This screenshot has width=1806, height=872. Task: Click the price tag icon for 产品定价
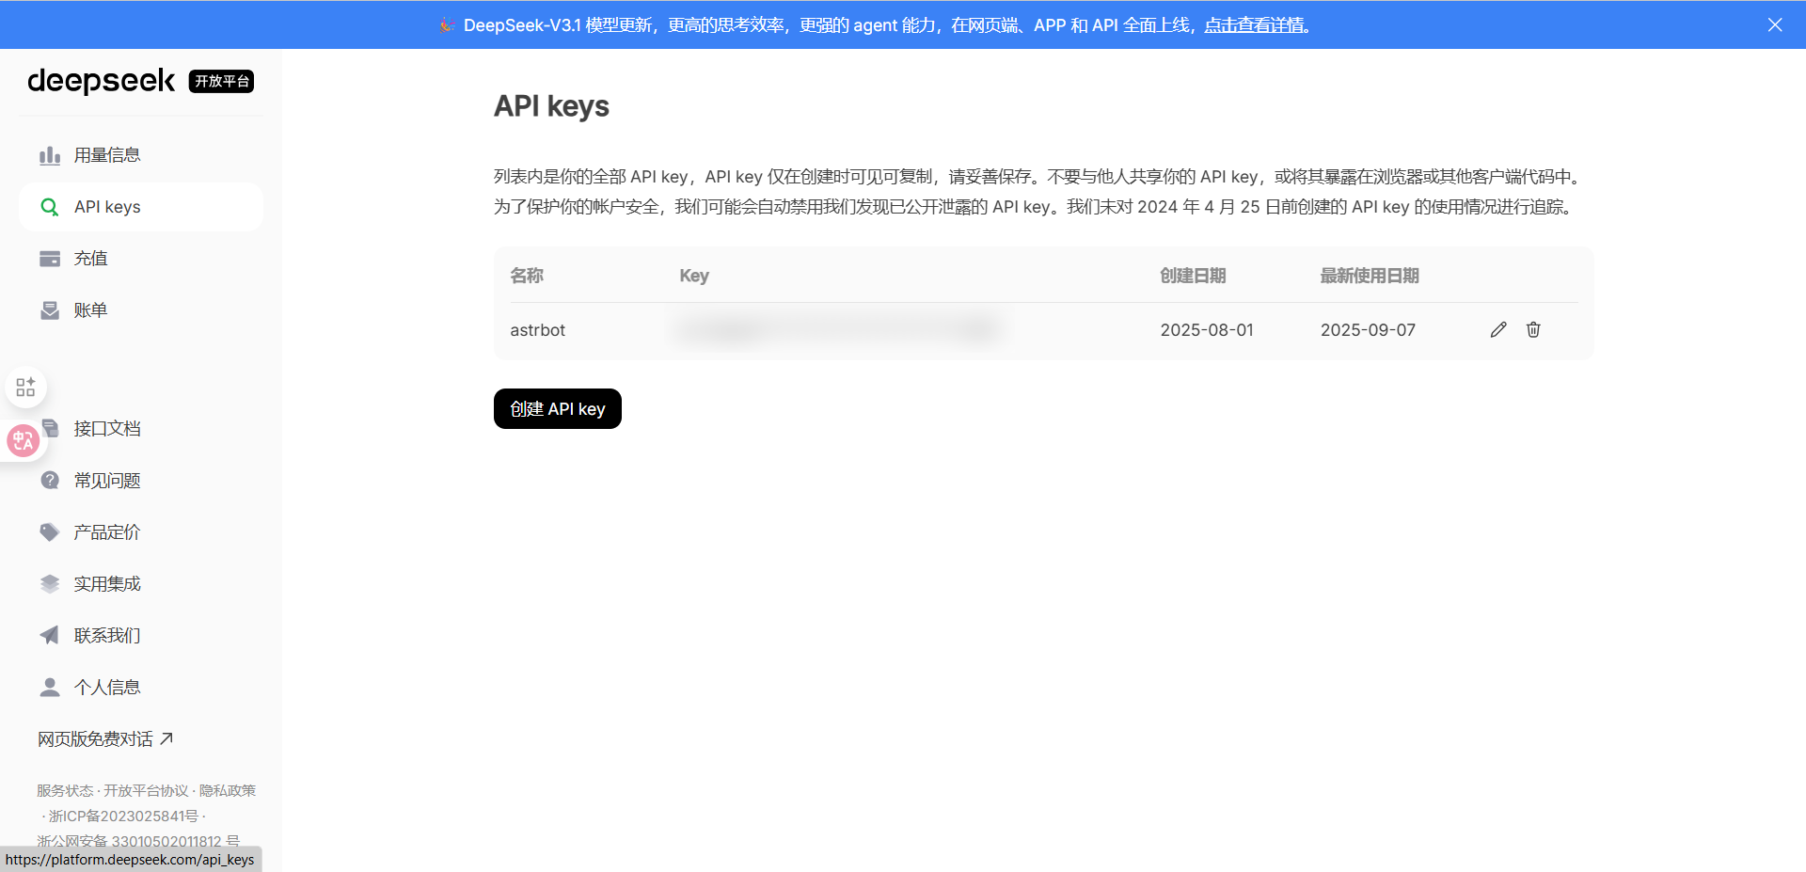pyautogui.click(x=50, y=531)
